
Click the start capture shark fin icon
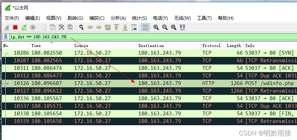click(7, 27)
